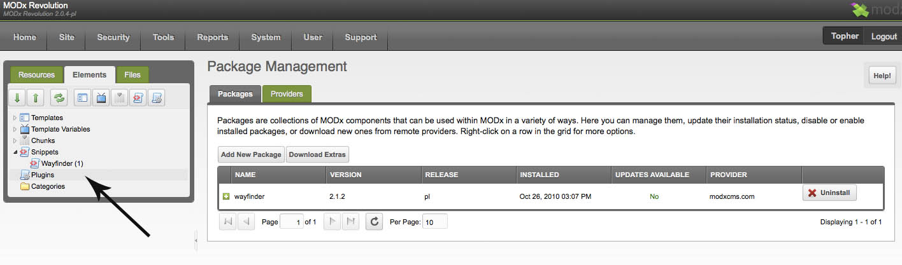
Task: Reload the package grid with refresh icon
Action: (375, 222)
